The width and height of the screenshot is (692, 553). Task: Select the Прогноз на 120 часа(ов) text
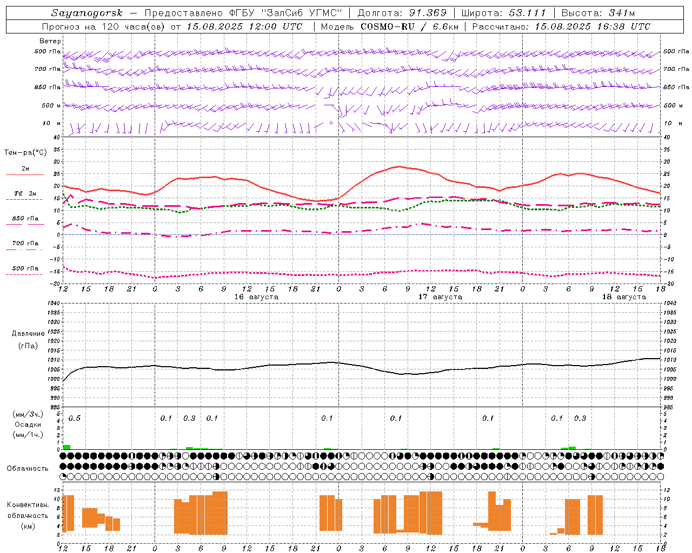pyautogui.click(x=104, y=26)
